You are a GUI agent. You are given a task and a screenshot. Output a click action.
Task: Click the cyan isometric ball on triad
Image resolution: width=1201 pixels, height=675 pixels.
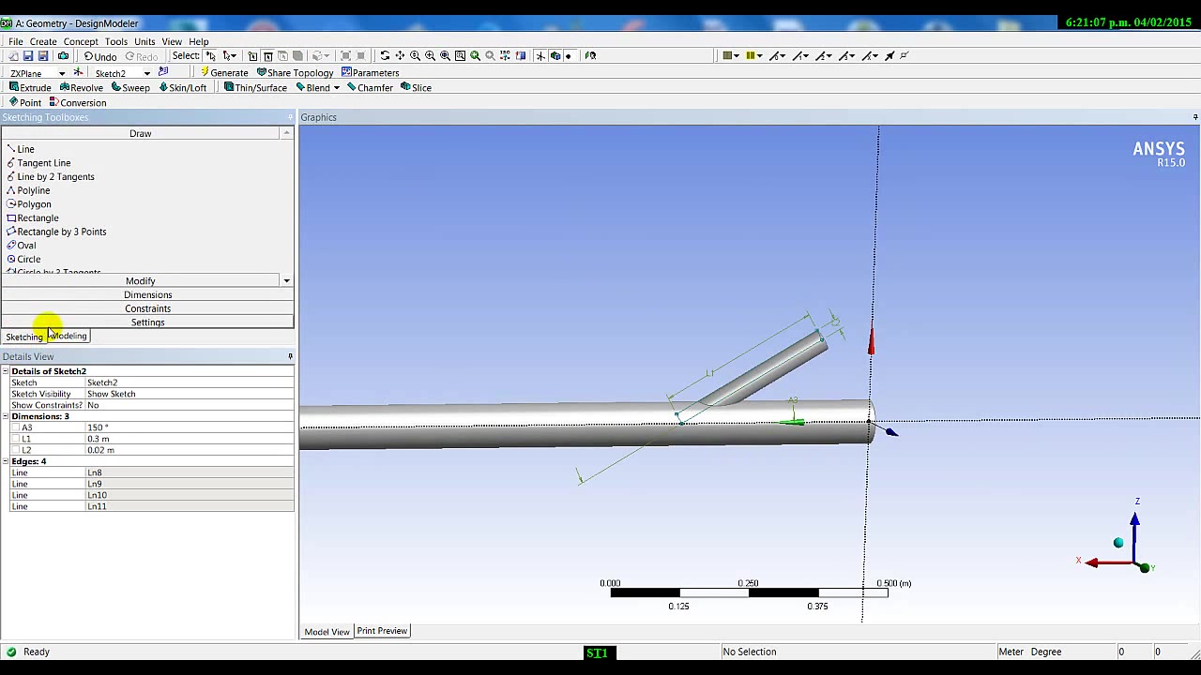click(x=1118, y=543)
